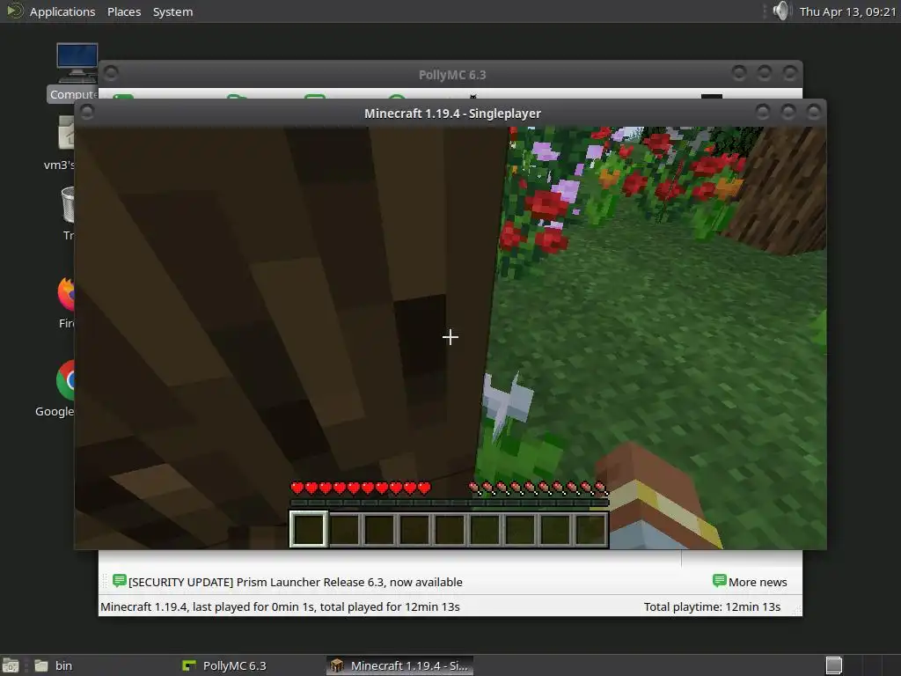Click the Minecraft crosshair in the game view
The width and height of the screenshot is (901, 676).
450,337
